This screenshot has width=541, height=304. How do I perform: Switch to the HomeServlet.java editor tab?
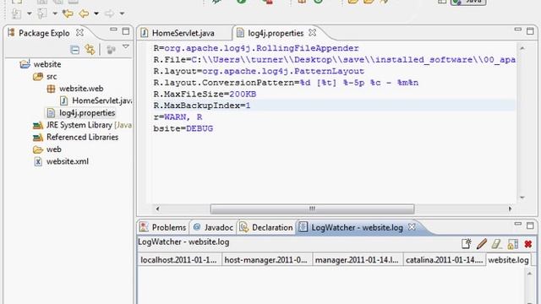[183, 33]
